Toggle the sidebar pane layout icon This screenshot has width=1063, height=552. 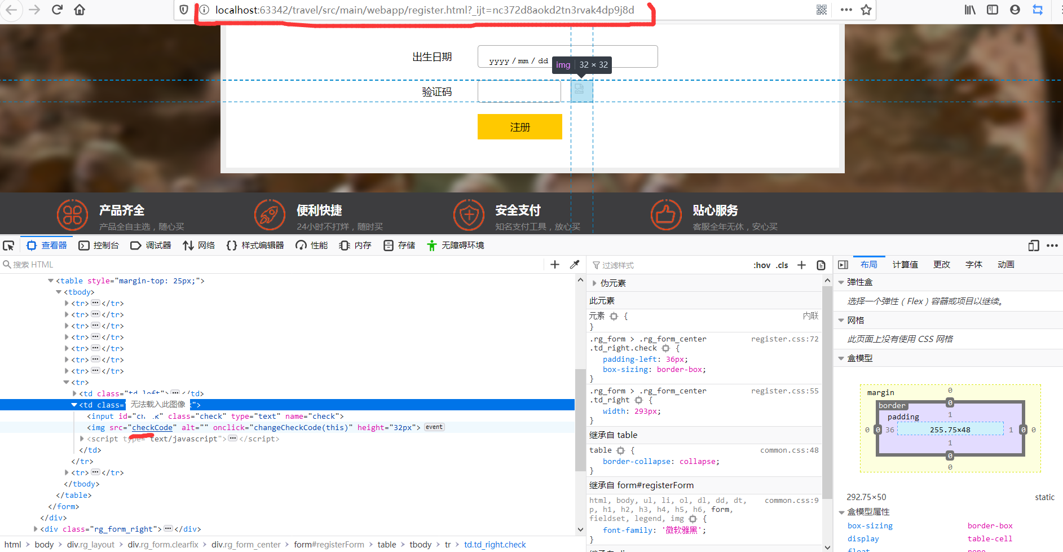click(843, 265)
